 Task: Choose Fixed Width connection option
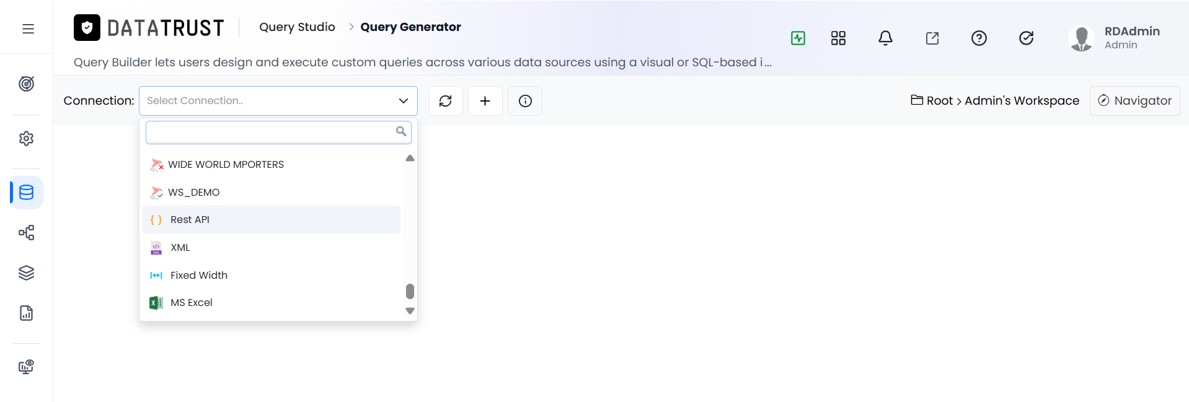pos(271,275)
